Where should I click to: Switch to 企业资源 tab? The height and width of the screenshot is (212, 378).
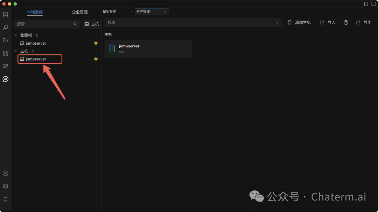coord(80,12)
